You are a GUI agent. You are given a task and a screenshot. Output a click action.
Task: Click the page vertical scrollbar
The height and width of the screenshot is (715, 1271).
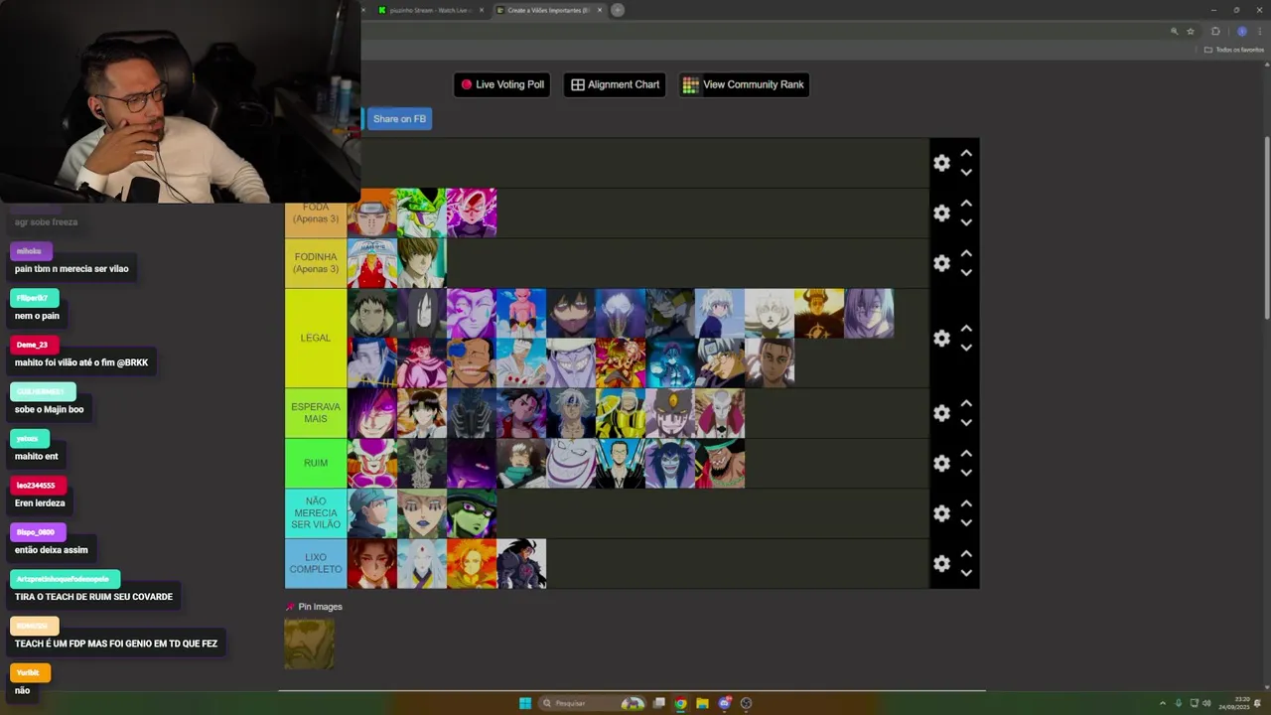[x=1266, y=228]
